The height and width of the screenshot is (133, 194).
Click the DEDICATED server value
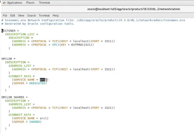coord(38,83)
